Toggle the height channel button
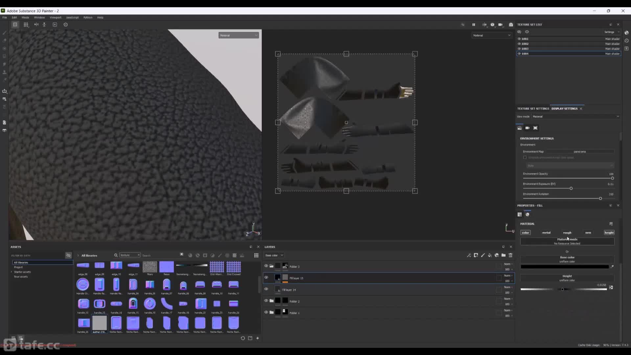The image size is (631, 355). (609, 233)
